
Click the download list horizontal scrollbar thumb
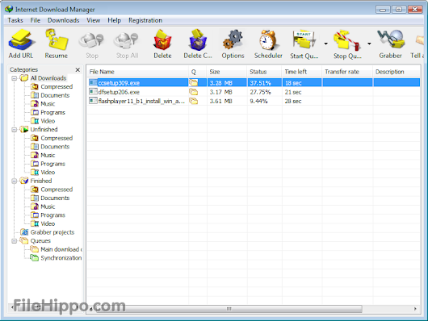pos(229,309)
